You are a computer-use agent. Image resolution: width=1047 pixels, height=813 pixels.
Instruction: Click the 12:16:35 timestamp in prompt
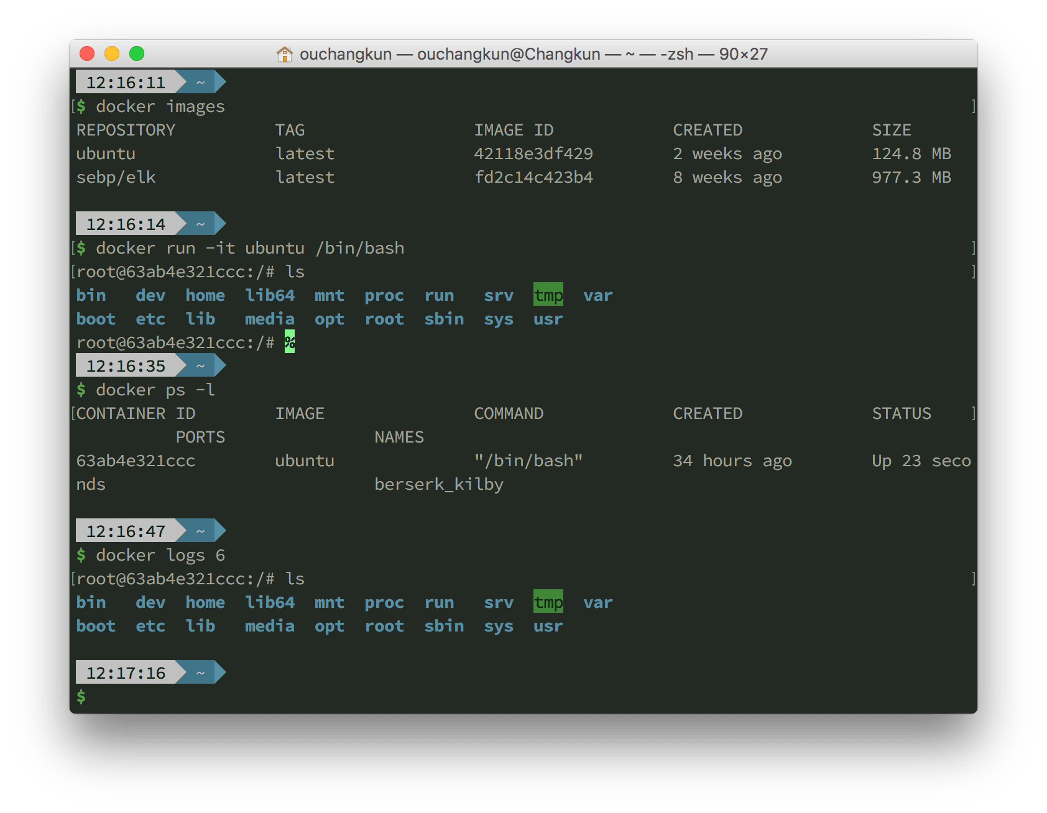coord(126,366)
